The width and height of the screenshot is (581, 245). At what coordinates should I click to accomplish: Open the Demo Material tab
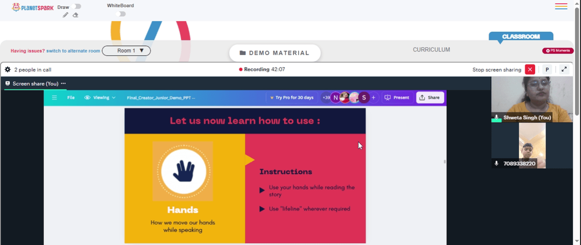point(275,53)
